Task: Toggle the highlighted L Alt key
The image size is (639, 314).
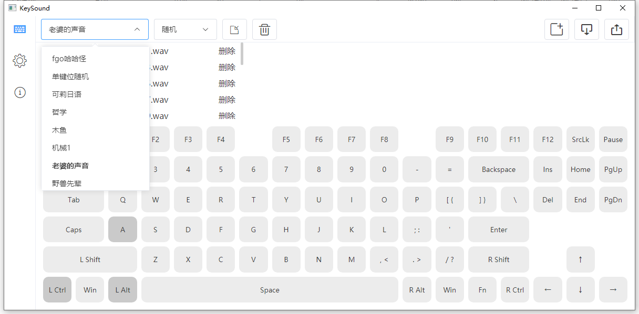Action: [122, 290]
